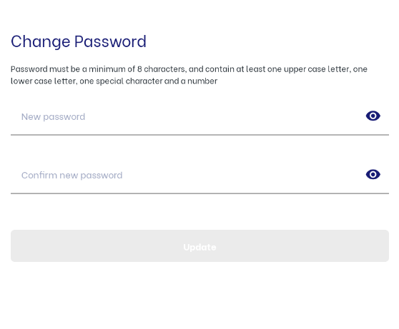
Task: Click the 'Update' label text on button
Action: click(x=199, y=247)
